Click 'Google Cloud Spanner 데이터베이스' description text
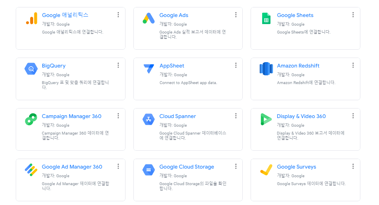Screen dimensions: 379x205 193,135
